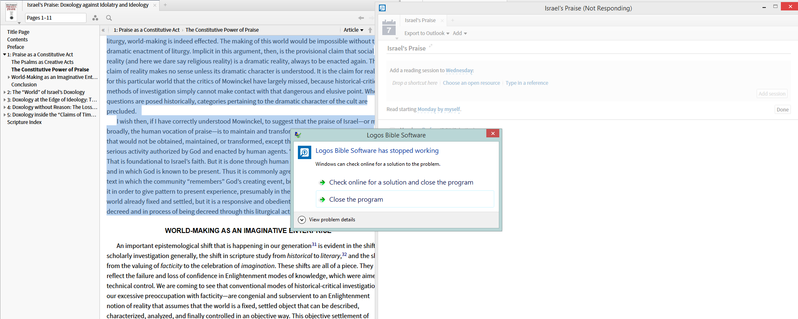Viewport: 798px width, 319px height.
Task: Click footnote marker 31
Action: coord(314,244)
